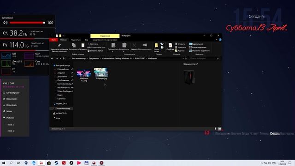The height and width of the screenshot is (166, 295).
Task: Switch to the View (Вид) ribbon tab
Action: coord(86,40)
